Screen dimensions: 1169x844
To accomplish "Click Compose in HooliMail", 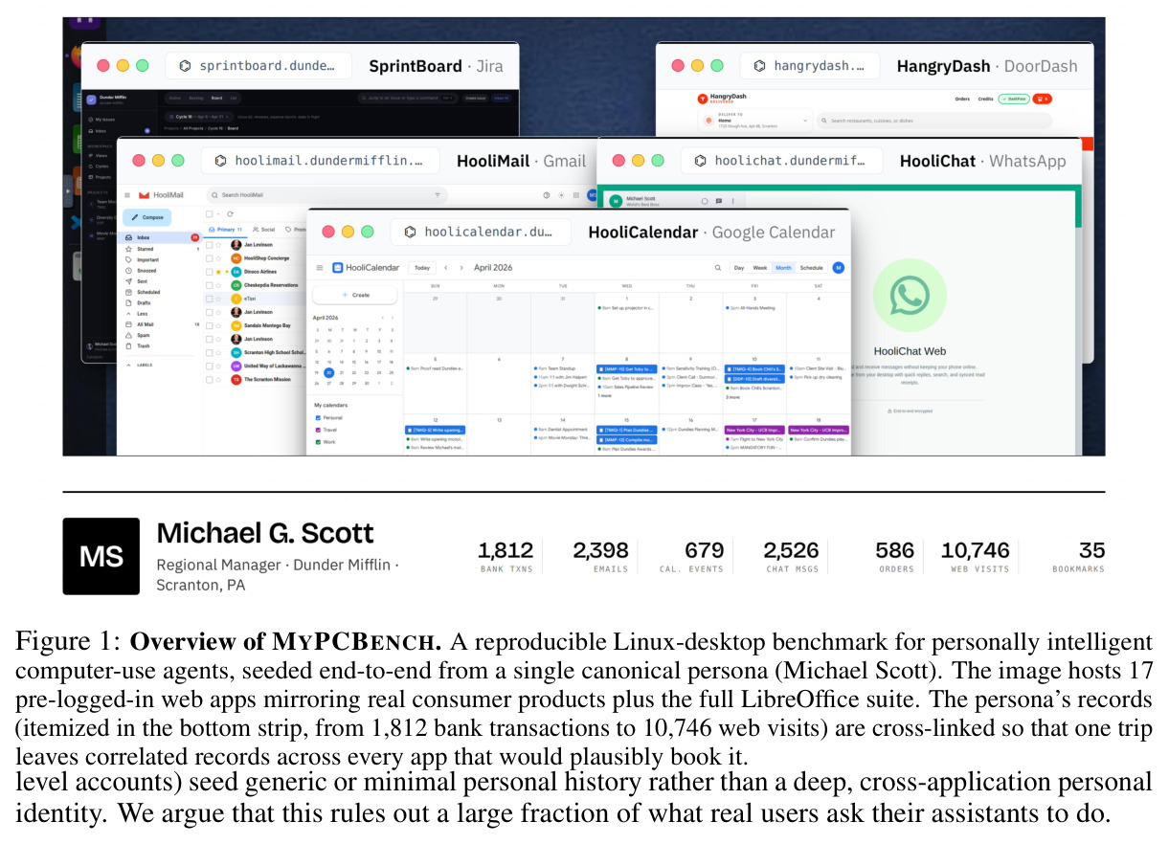I will (147, 217).
